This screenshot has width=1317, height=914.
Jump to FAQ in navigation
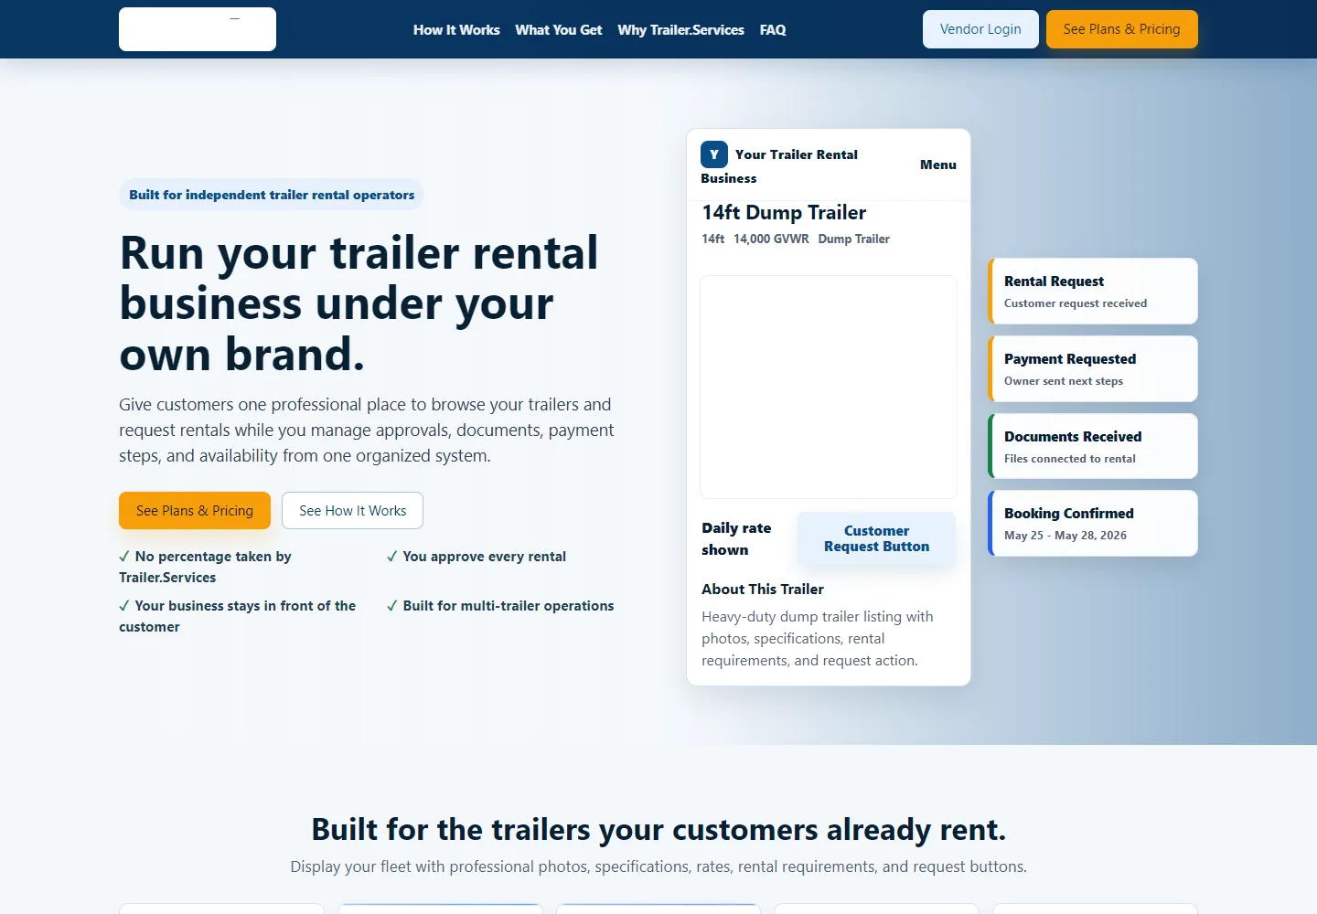coord(773,30)
